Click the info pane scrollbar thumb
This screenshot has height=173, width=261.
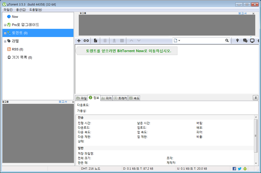(x=256, y=136)
